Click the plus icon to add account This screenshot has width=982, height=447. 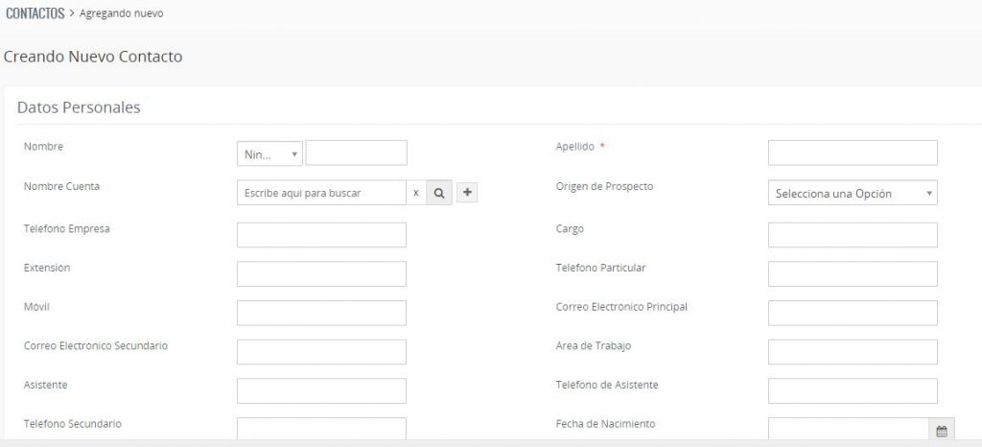[467, 193]
